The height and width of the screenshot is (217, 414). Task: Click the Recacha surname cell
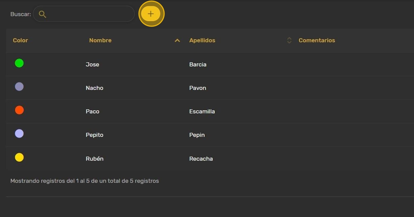point(201,159)
